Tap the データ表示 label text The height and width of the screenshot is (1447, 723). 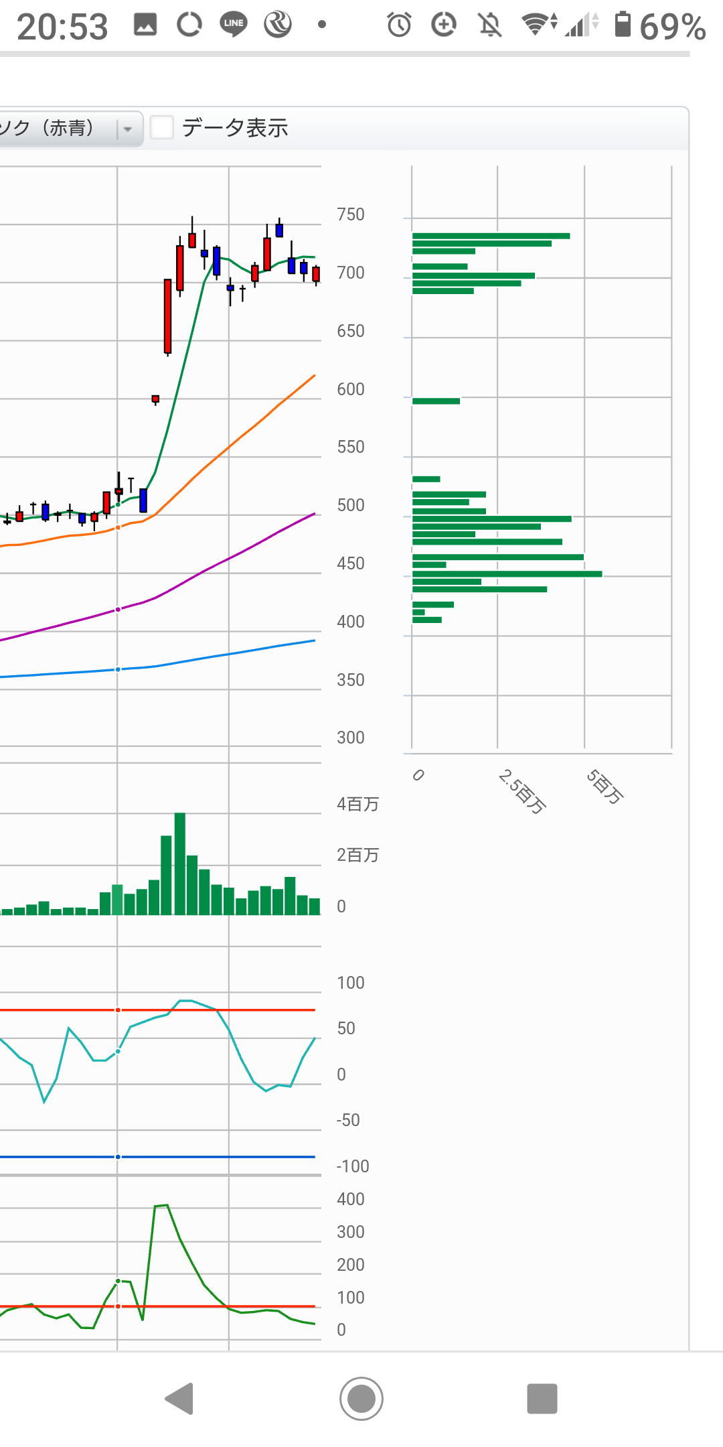(x=234, y=127)
